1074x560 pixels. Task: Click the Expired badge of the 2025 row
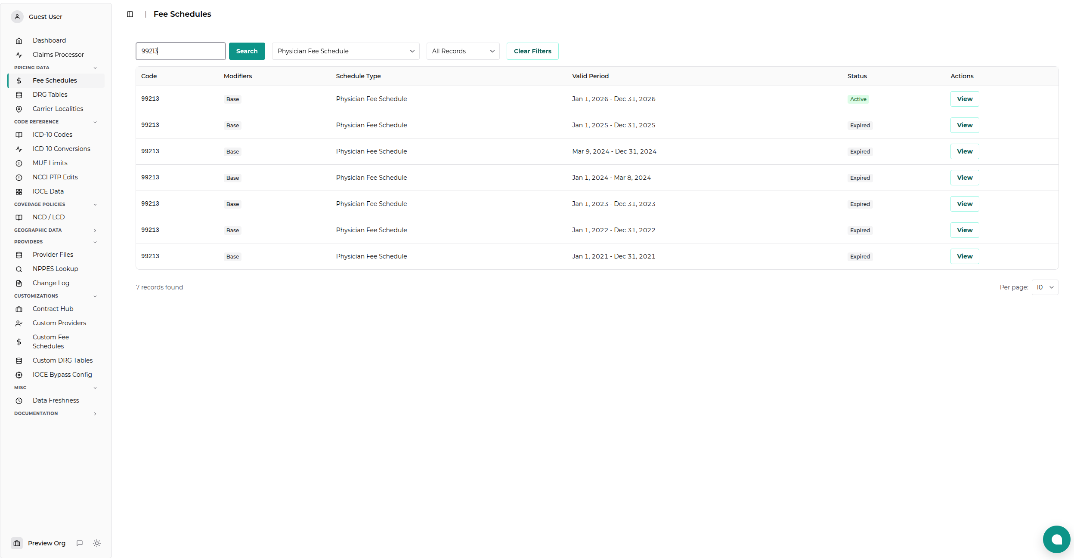(860, 126)
